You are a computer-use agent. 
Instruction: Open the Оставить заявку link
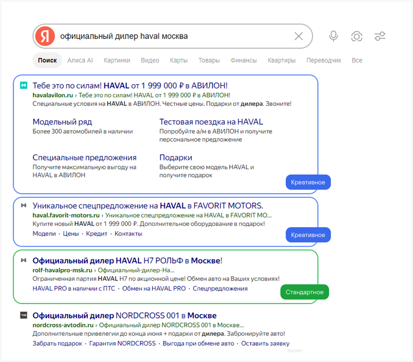tap(265, 343)
